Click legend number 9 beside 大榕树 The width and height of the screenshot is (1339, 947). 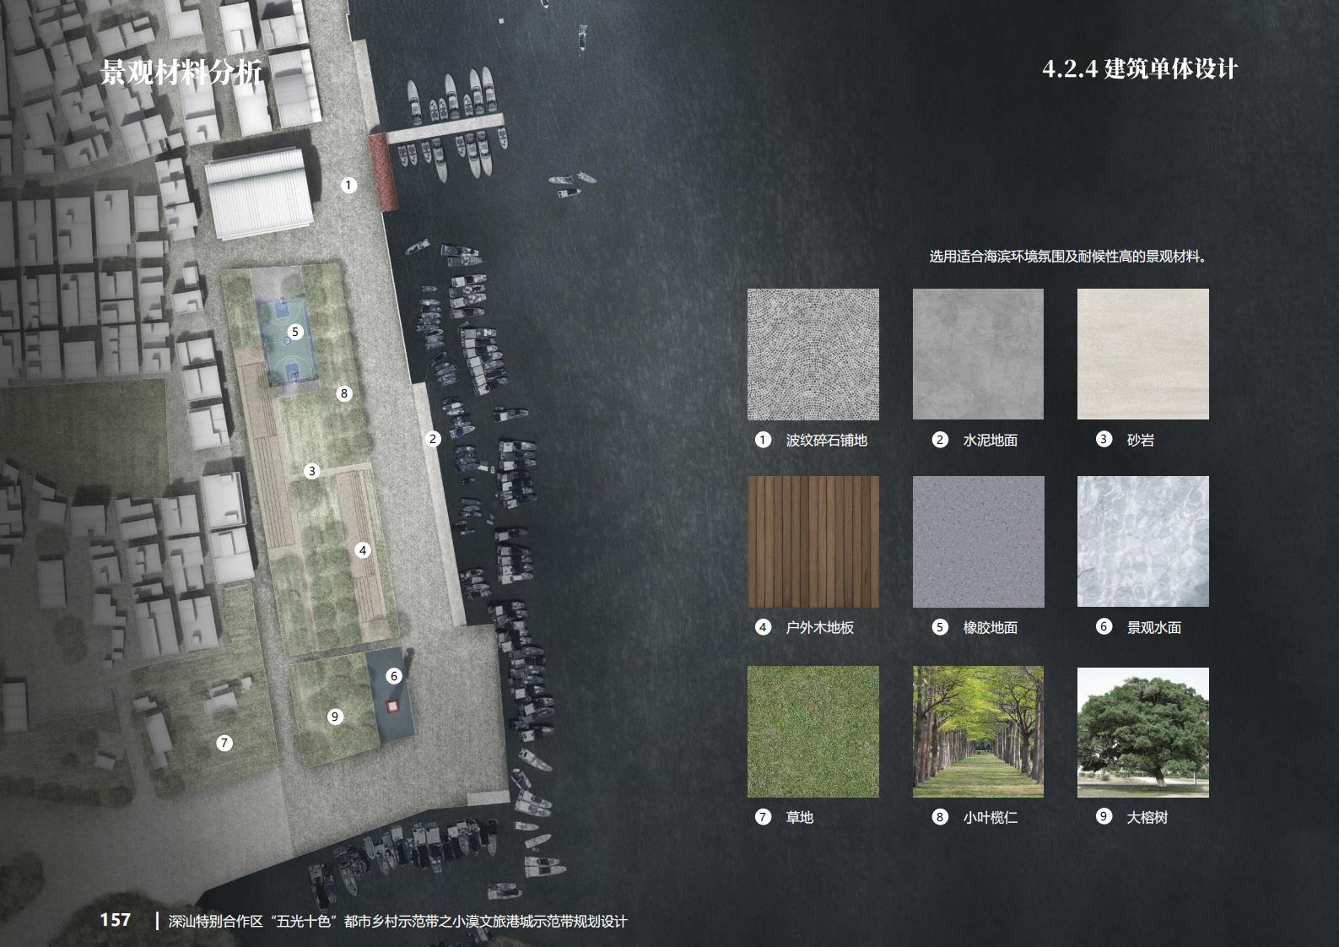pyautogui.click(x=1104, y=816)
